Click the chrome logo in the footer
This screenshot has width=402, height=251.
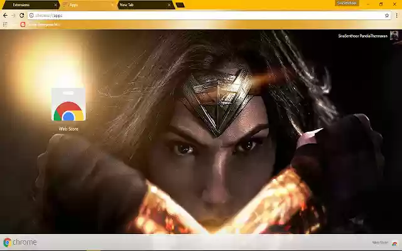[x=20, y=242]
